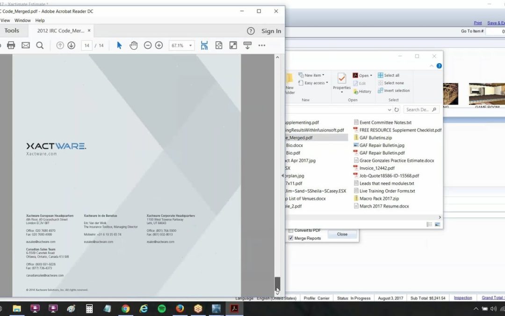Zoom in with the plus icon
The image size is (505, 316).
pyautogui.click(x=159, y=45)
